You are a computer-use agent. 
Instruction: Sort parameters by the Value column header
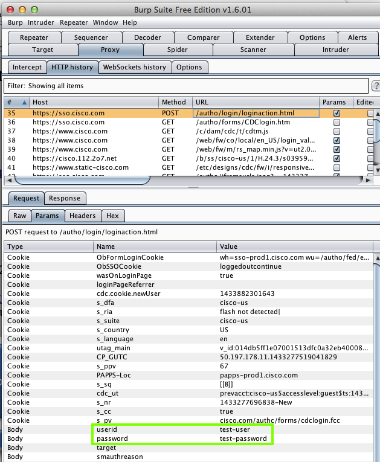click(x=295, y=246)
